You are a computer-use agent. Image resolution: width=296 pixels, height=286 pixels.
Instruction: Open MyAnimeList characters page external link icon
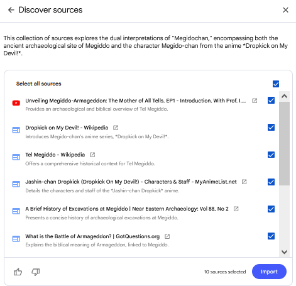point(244,182)
